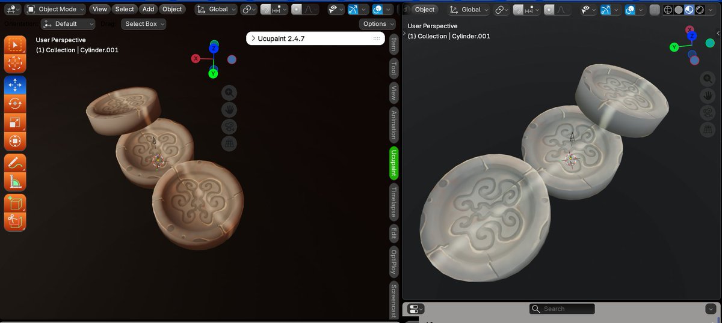Open object visibility filter in left viewport header

point(336,9)
